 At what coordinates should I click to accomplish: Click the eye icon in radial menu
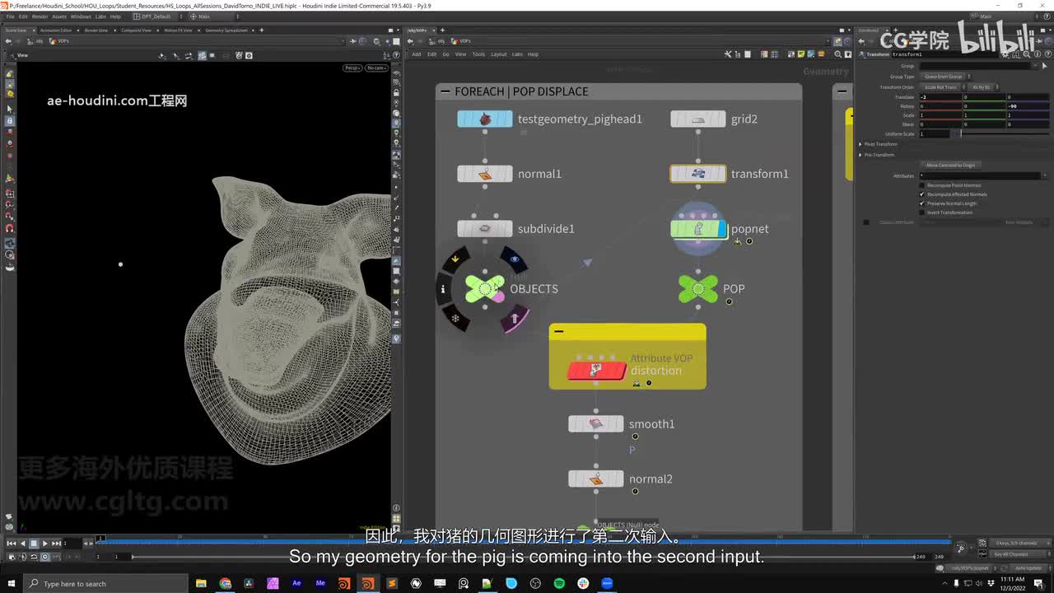[x=515, y=259]
